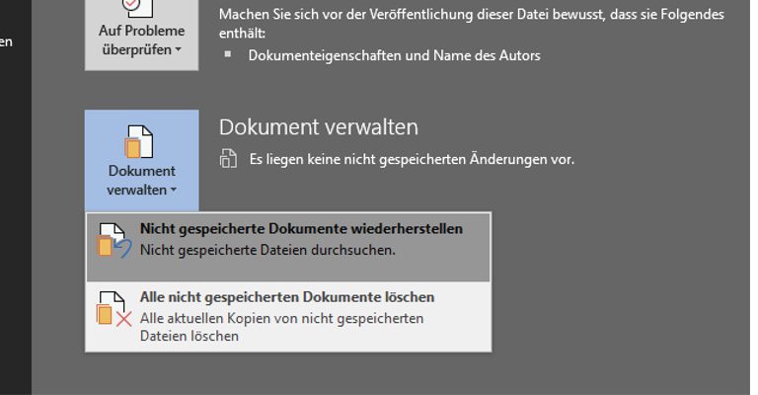This screenshot has height=395, width=758.
Task: Click square bullet before Dokumenteigenschaften
Action: pos(229,55)
